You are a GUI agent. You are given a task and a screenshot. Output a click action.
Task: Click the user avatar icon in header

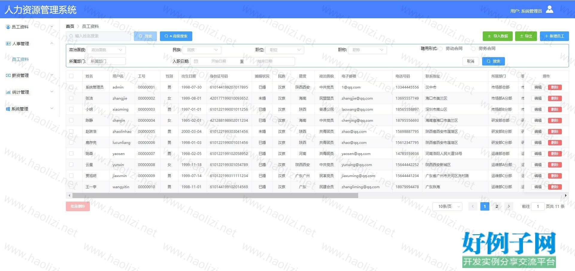pos(550,10)
